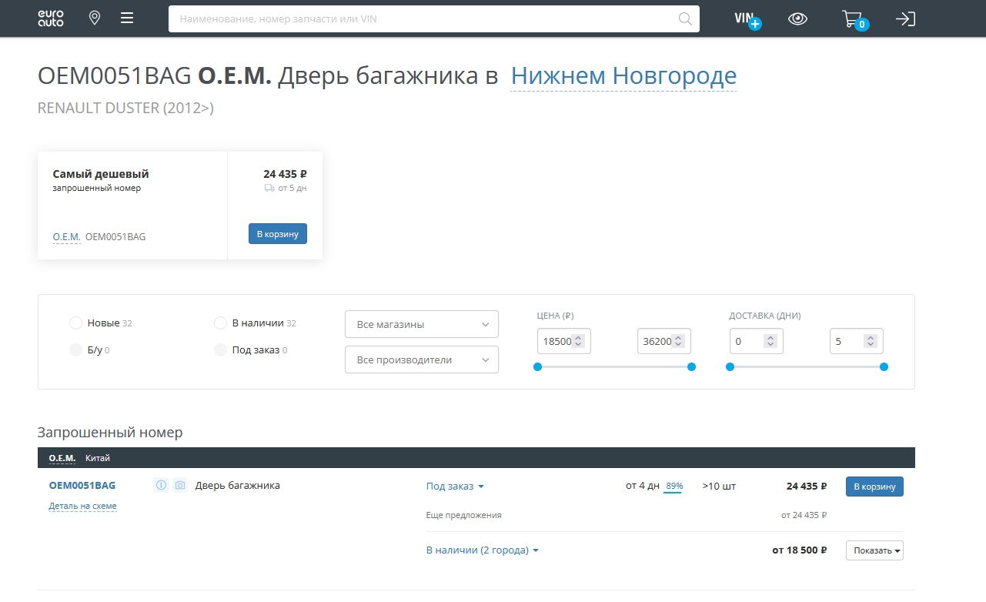The width and height of the screenshot is (986, 602).
Task: Click stepper arrows of delivery field 5
Action: [x=871, y=341]
